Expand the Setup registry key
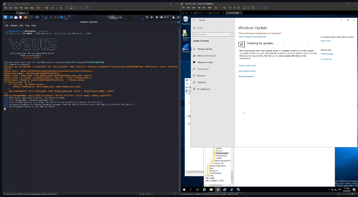The height and width of the screenshot is (197, 358). 205,168
